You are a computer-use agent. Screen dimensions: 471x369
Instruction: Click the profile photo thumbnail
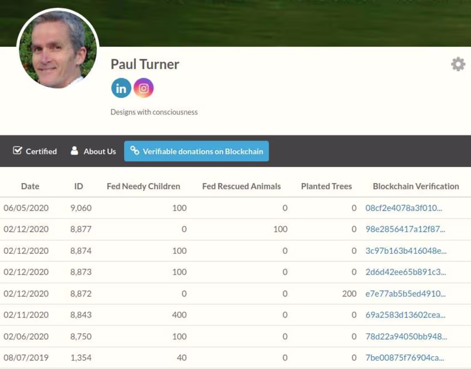58,49
